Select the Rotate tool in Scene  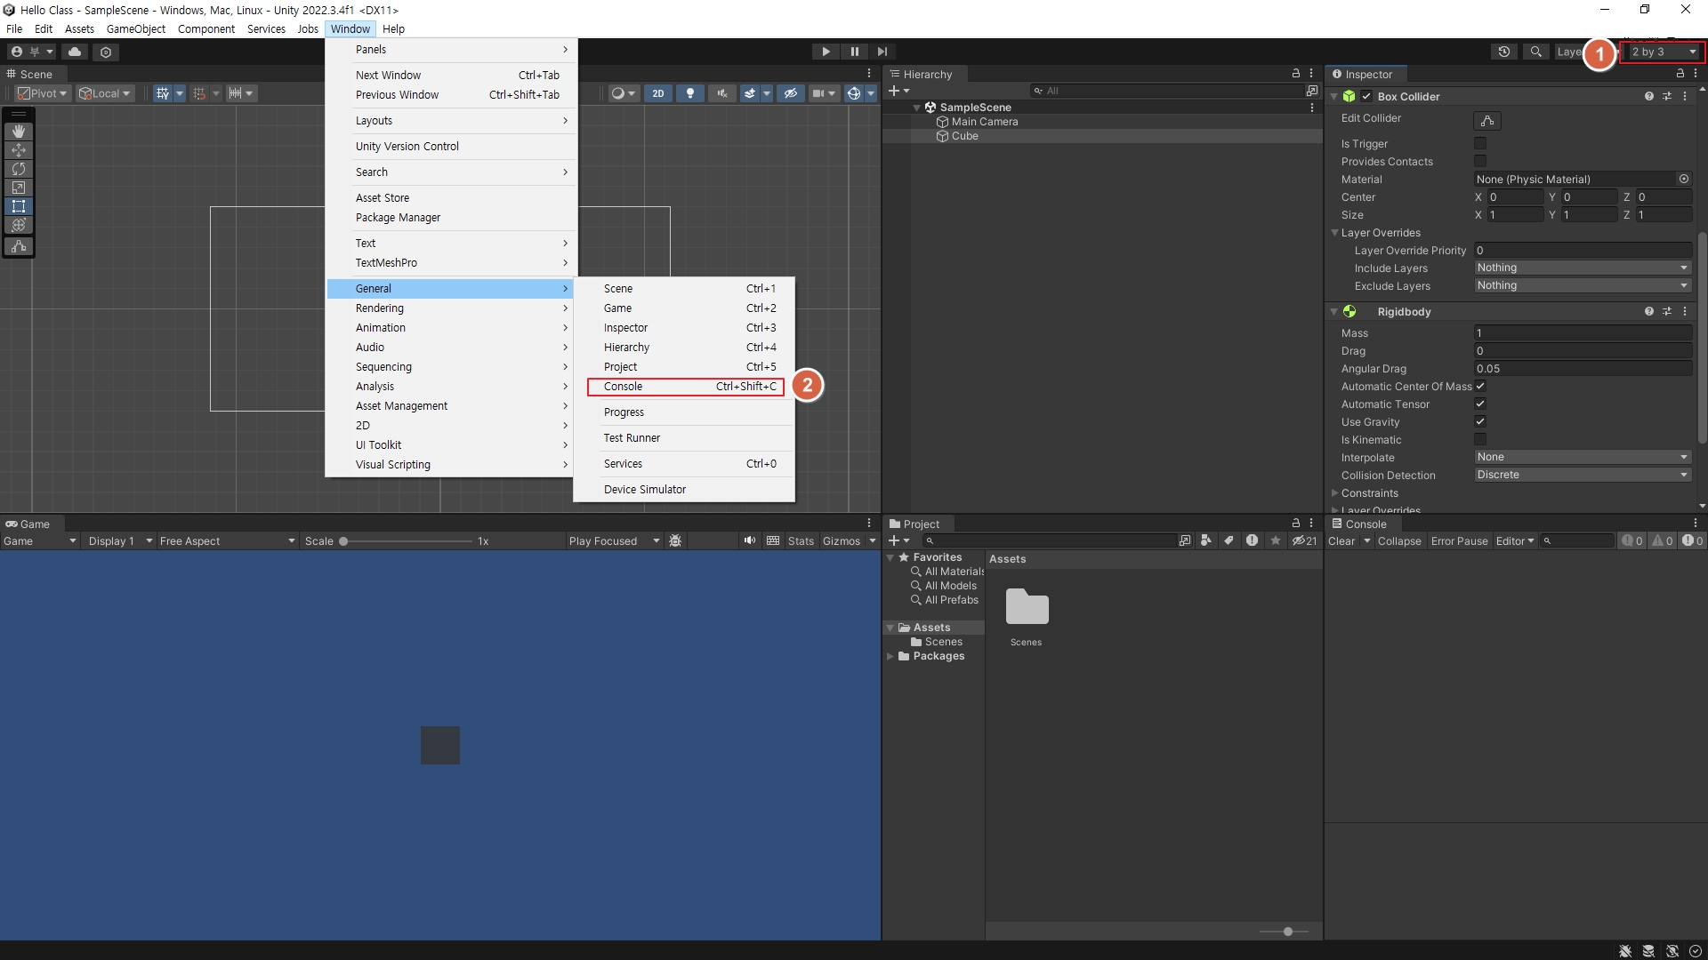click(19, 169)
